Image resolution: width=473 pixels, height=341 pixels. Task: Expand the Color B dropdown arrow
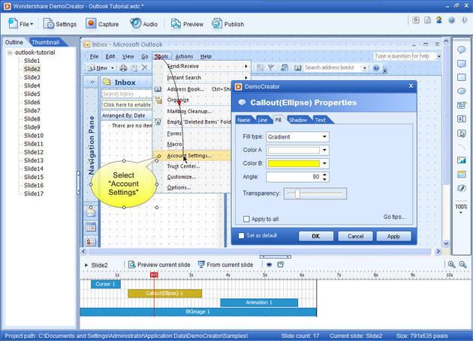pyautogui.click(x=324, y=163)
